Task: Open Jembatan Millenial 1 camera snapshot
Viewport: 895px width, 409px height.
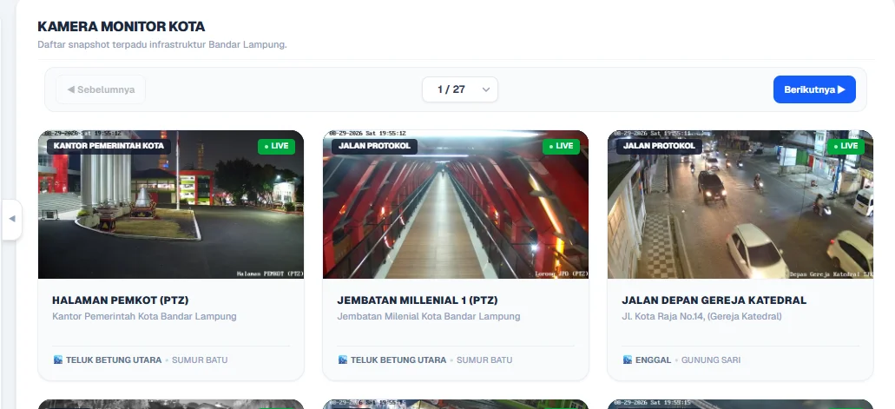Action: [456, 205]
